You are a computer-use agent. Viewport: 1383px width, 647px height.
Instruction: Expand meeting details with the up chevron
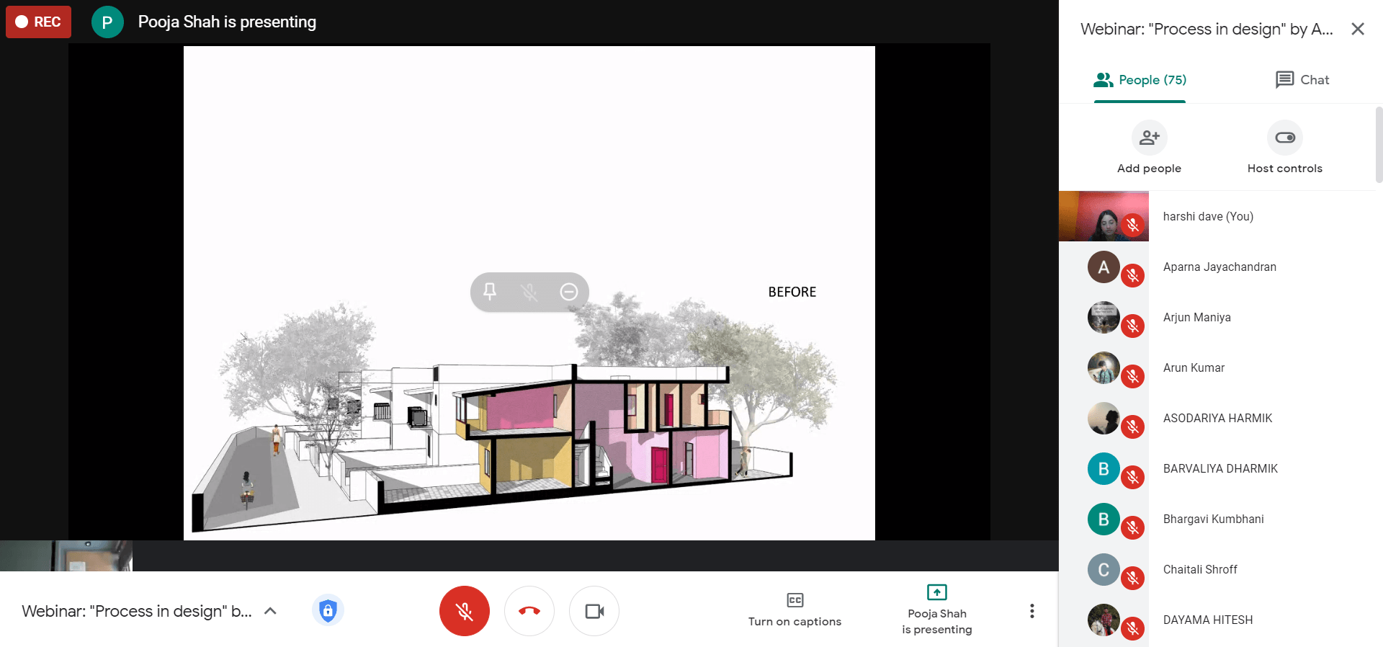point(271,611)
